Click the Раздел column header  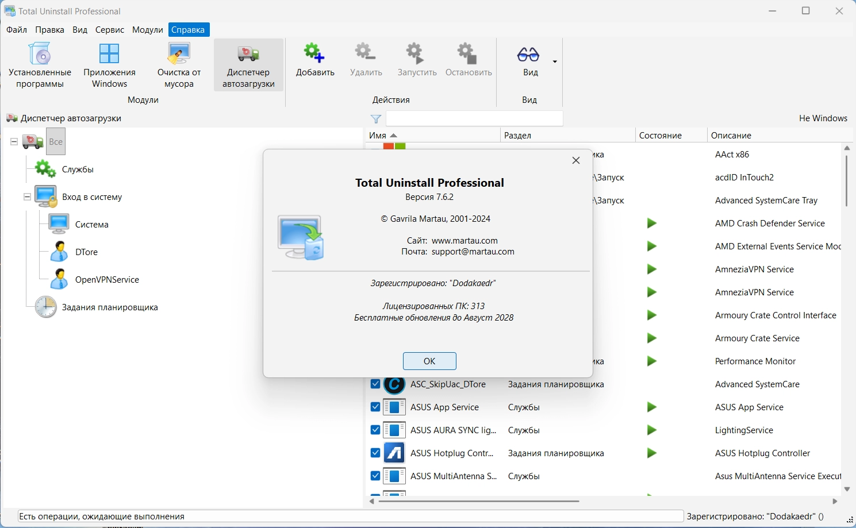[567, 136]
